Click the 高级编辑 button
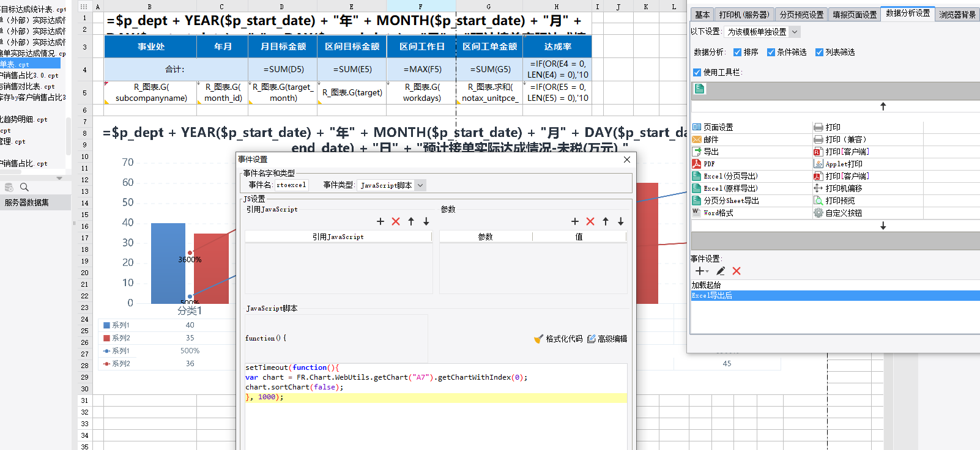 pos(607,338)
